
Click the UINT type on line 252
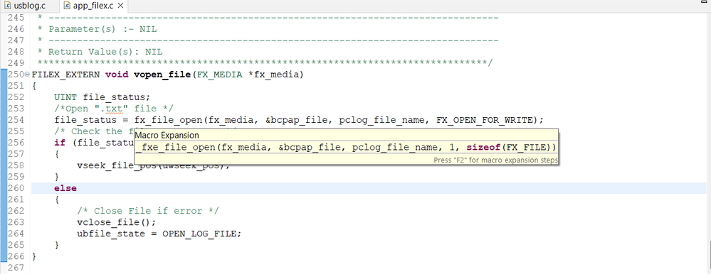click(x=65, y=97)
